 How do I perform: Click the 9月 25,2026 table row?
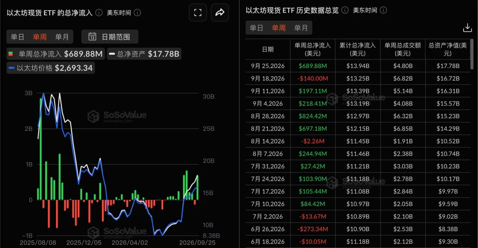point(358,66)
